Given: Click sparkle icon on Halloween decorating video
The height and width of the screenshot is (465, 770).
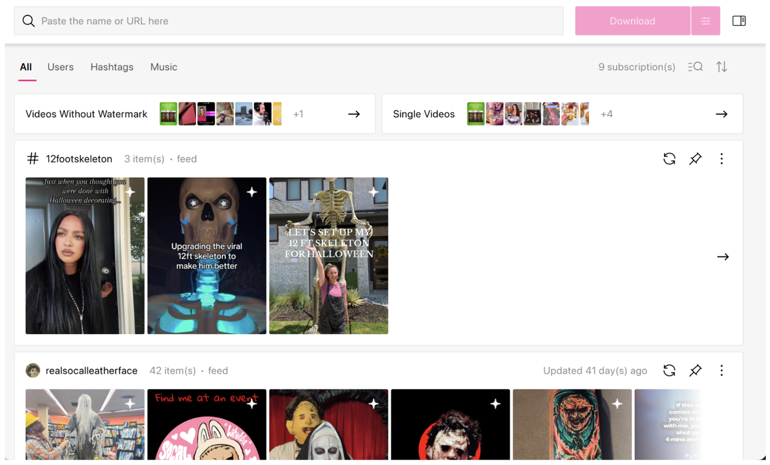Looking at the screenshot, I should [131, 192].
